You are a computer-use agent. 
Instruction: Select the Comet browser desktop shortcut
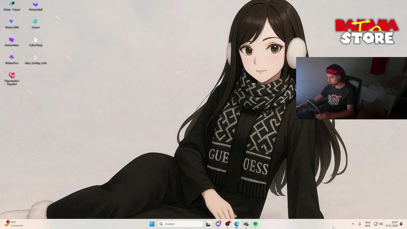(x=36, y=24)
